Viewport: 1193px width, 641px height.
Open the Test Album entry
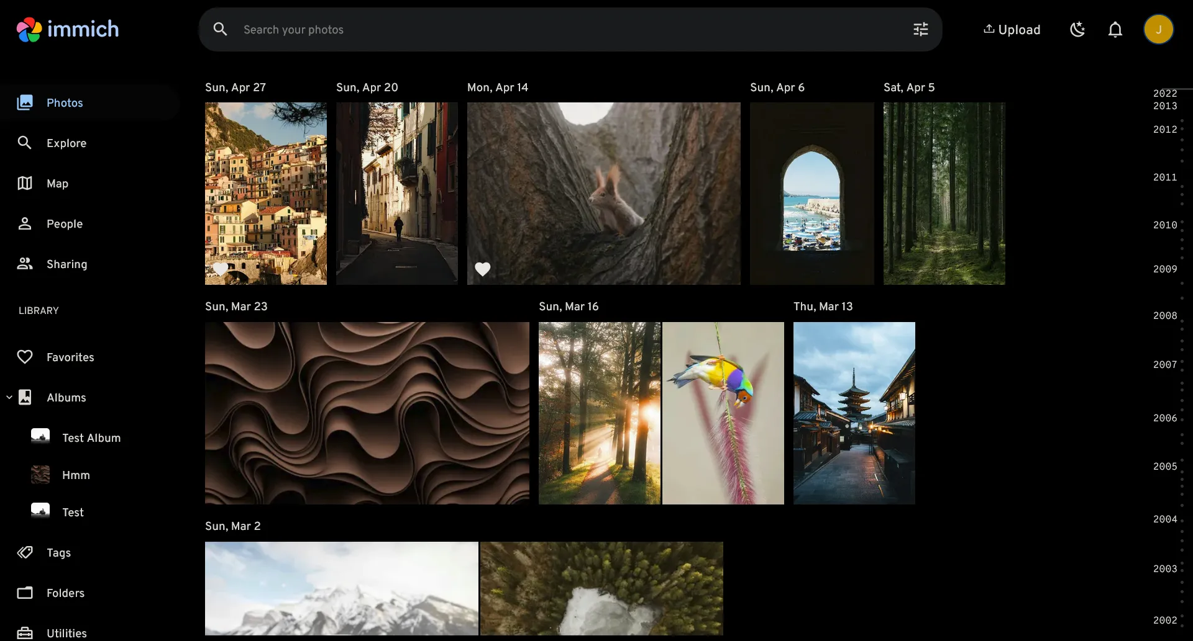click(91, 437)
